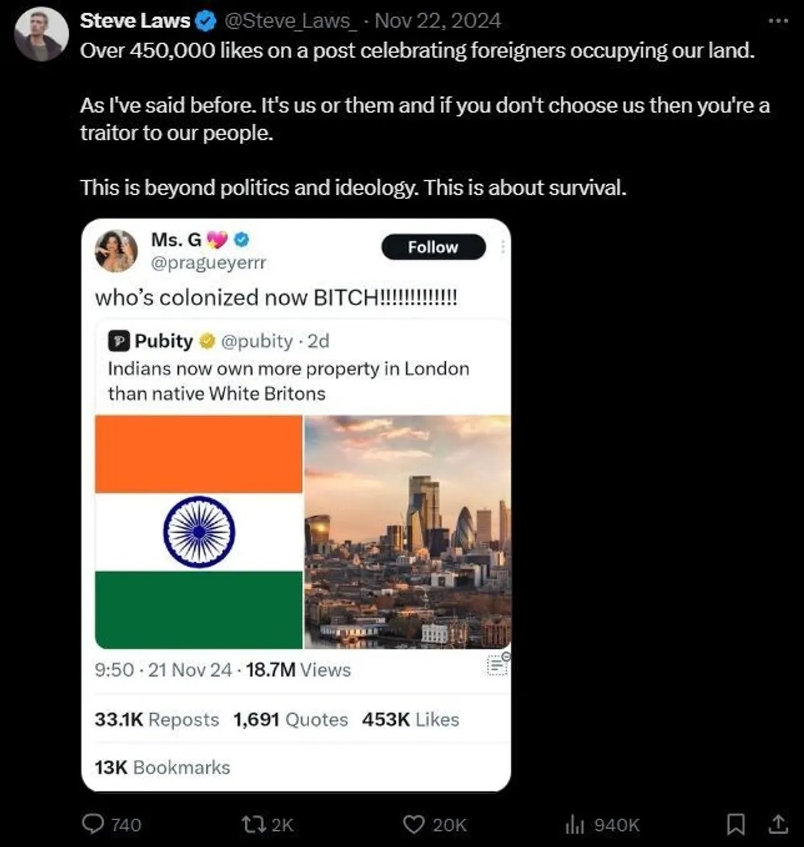Open the Nov 22, 2024 timestamp
Image resolution: width=804 pixels, height=847 pixels.
tap(438, 21)
